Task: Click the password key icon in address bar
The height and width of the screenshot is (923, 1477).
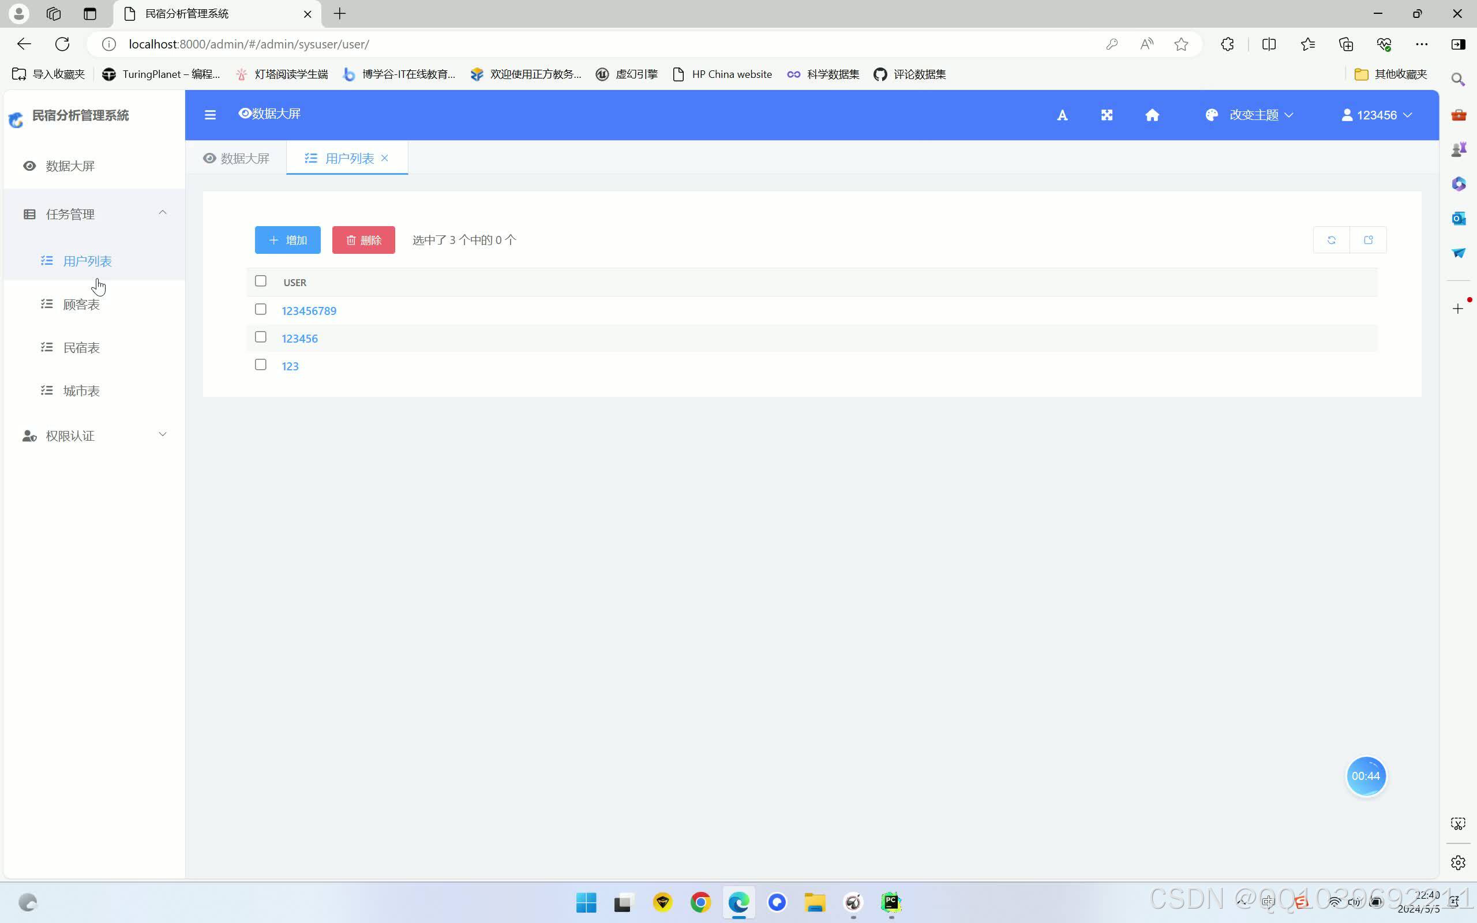Action: click(1111, 44)
